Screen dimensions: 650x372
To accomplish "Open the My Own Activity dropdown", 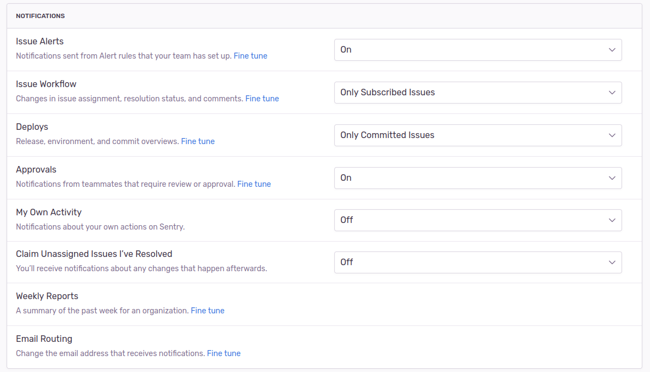I will (x=478, y=220).
